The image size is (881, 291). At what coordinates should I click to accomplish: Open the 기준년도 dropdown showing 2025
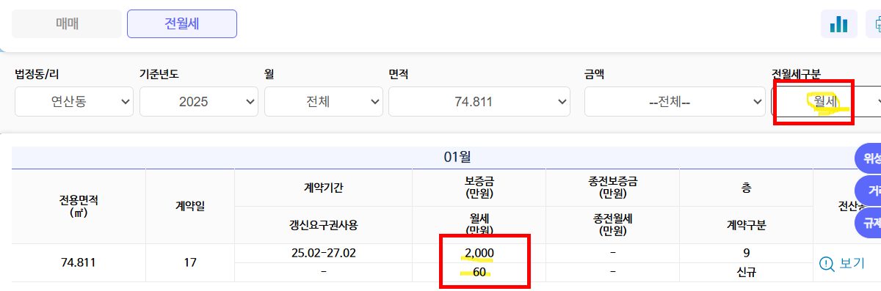tap(199, 101)
